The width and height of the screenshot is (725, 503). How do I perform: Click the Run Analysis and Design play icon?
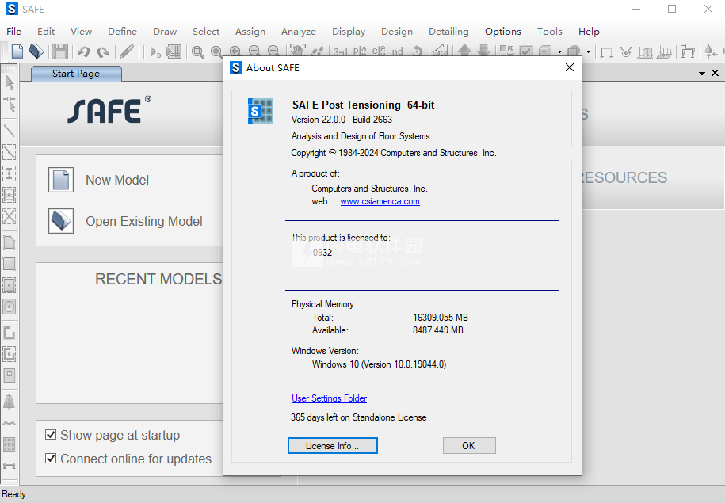(155, 51)
